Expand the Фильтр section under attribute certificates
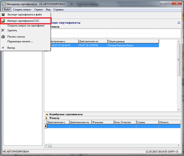The height and width of the screenshot is (156, 184). pos(47,118)
